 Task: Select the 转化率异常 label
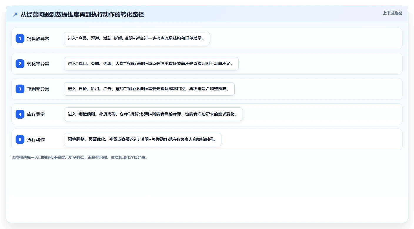tap(38, 64)
